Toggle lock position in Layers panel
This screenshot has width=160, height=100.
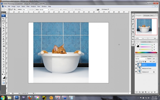coord(143,62)
